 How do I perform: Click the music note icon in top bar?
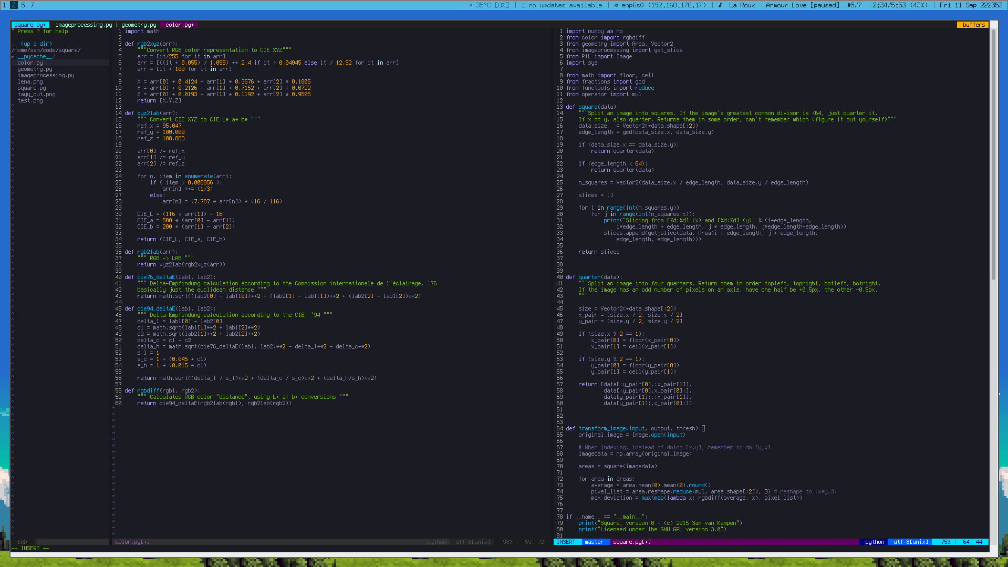720,5
